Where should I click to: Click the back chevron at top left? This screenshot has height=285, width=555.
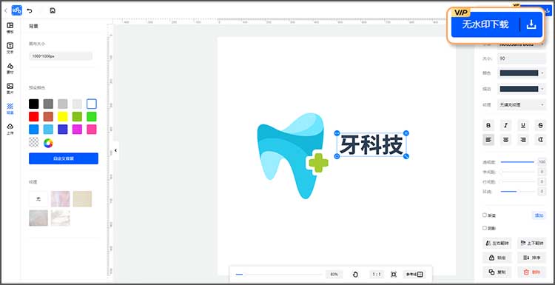pos(6,10)
